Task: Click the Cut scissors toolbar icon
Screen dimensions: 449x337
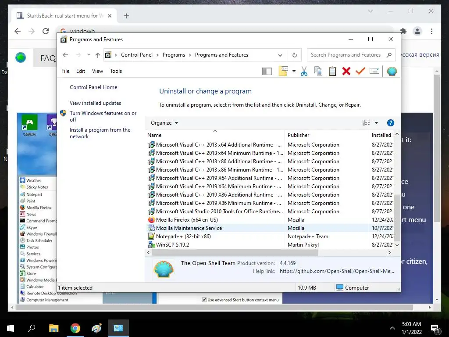Action: (x=304, y=71)
